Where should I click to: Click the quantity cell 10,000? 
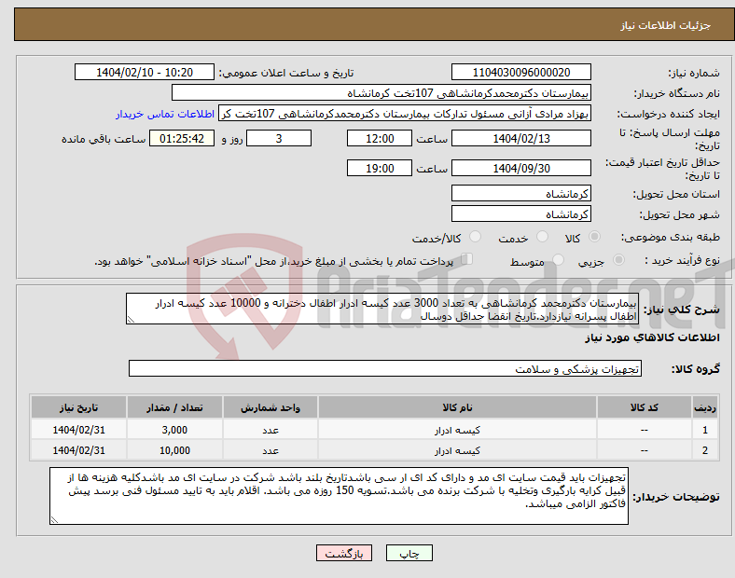point(174,450)
